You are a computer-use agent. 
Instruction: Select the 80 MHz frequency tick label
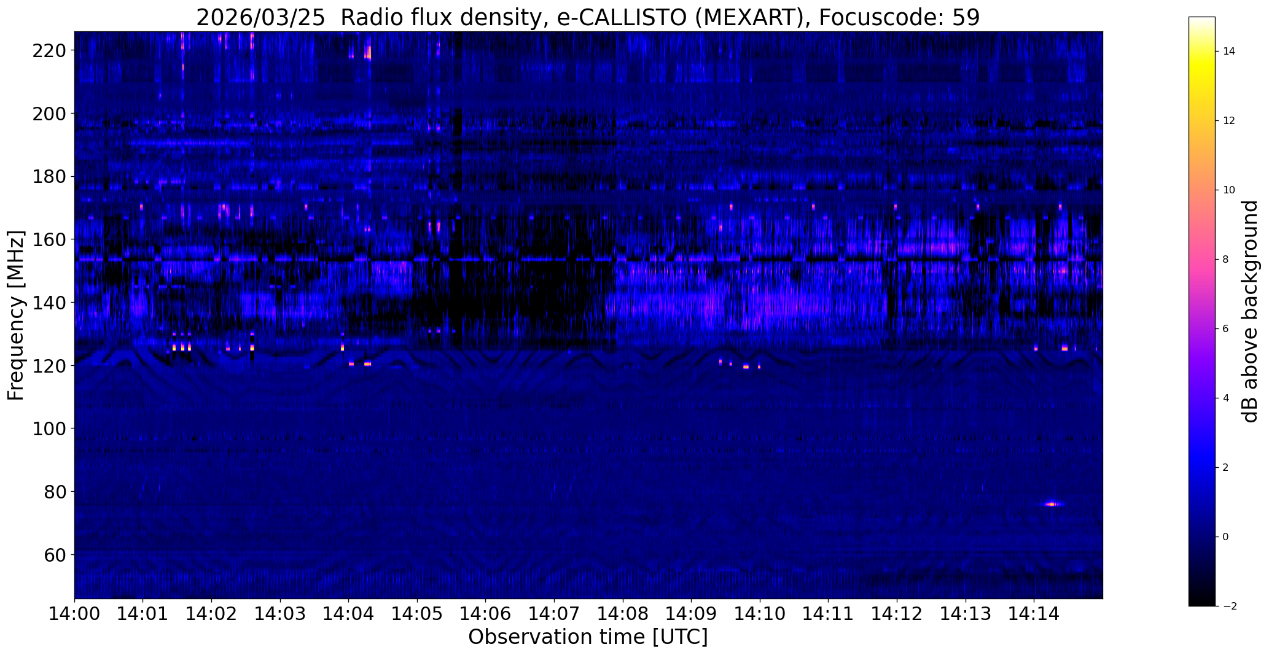click(55, 492)
